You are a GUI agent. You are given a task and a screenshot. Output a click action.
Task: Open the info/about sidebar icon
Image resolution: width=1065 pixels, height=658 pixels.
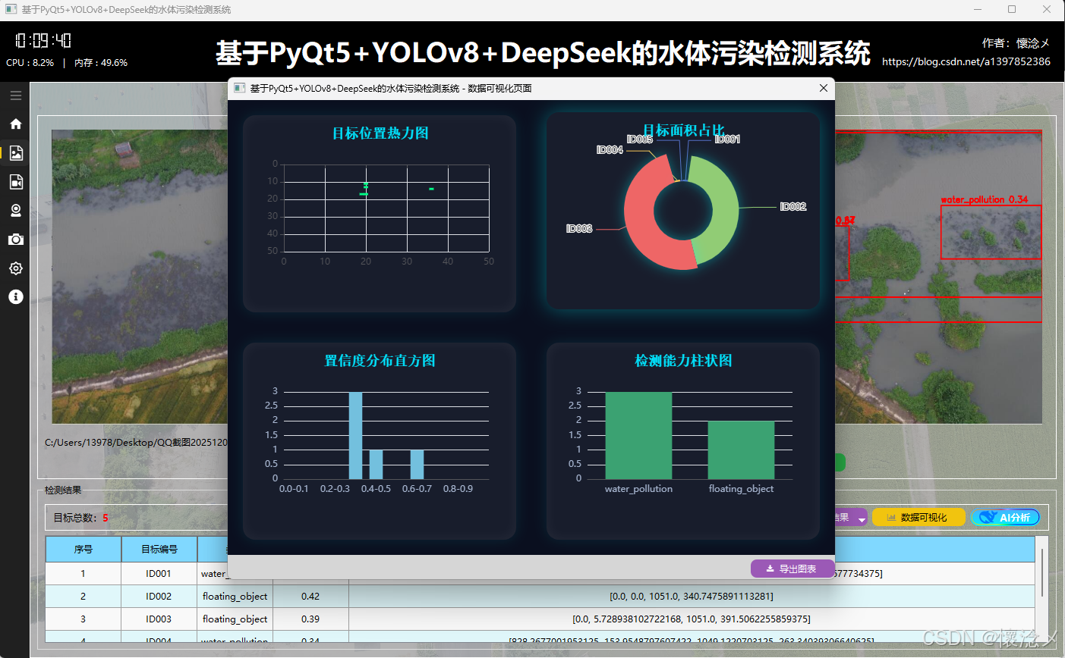coord(15,297)
